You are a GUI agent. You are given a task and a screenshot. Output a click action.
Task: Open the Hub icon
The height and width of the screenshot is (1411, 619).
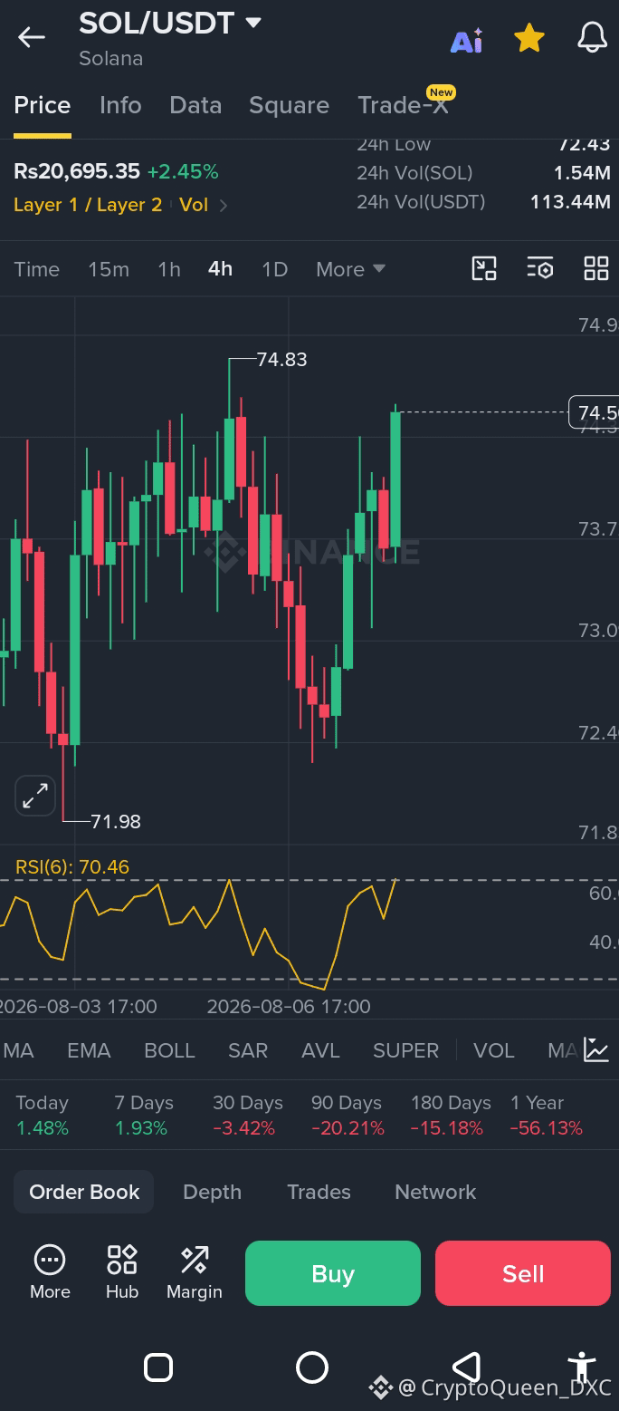[x=122, y=1272]
